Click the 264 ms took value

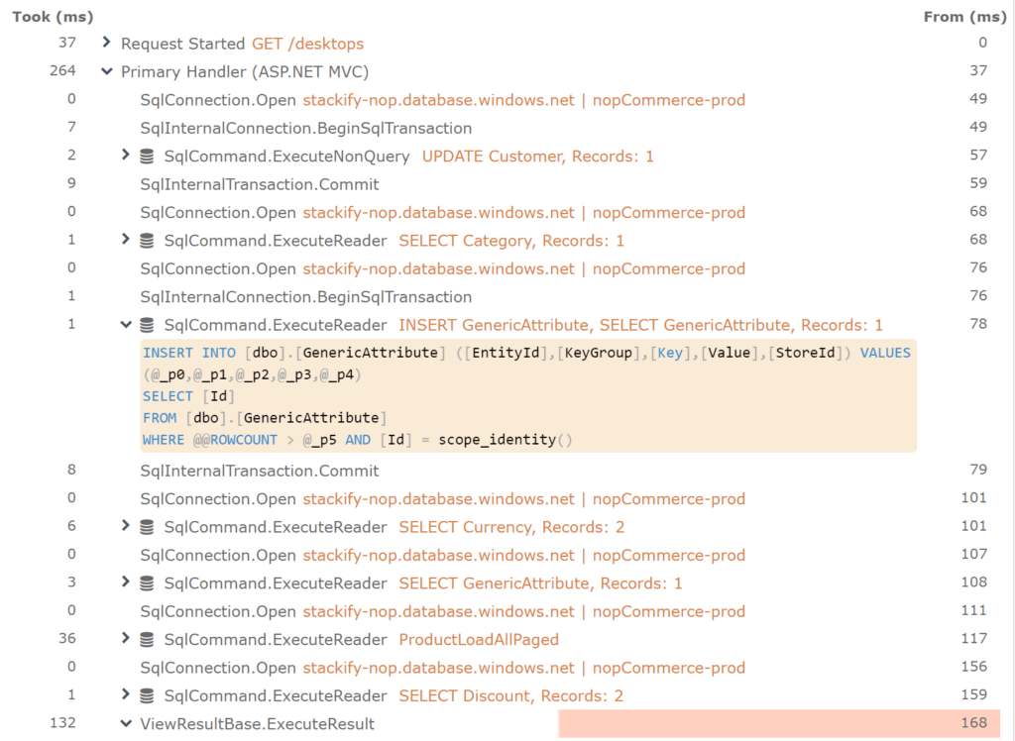(x=62, y=70)
